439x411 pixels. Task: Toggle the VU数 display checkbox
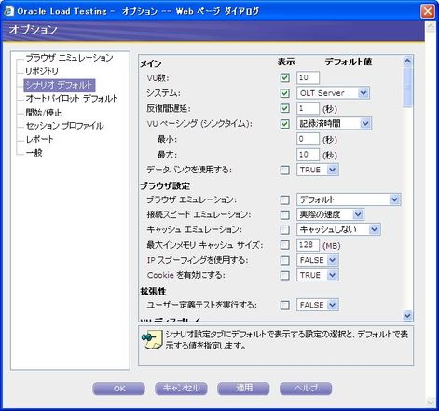point(284,77)
